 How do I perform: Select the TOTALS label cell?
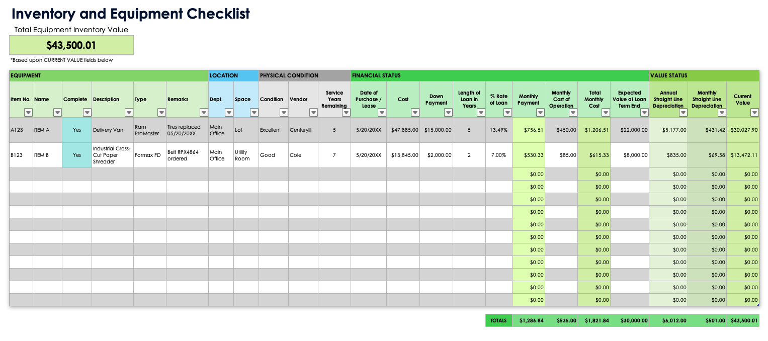point(498,320)
